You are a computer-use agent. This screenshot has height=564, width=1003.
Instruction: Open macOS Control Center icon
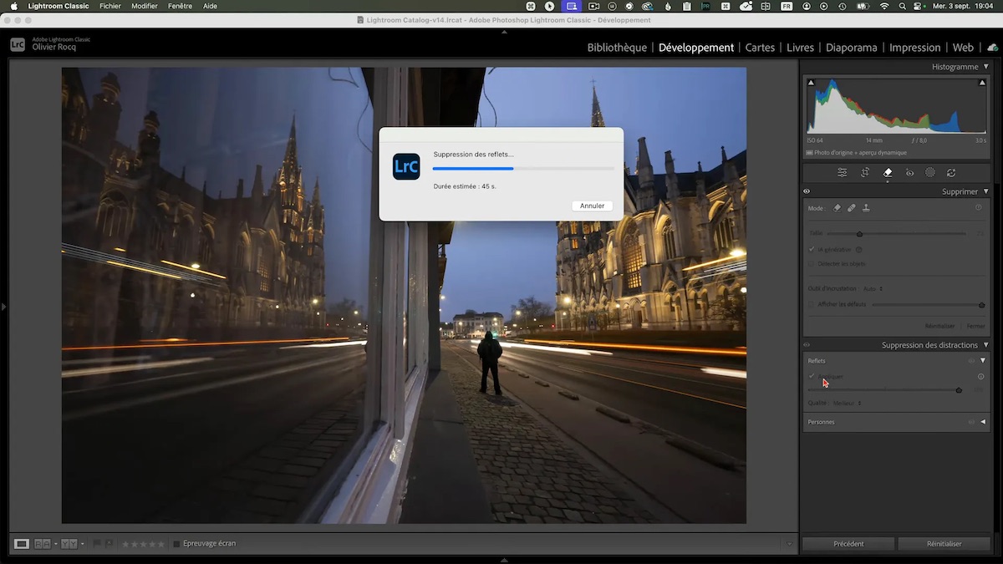coord(919,6)
